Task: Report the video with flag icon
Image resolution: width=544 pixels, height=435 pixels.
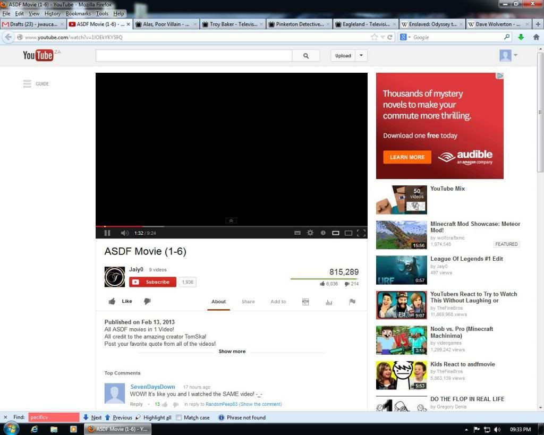Action: [352, 302]
